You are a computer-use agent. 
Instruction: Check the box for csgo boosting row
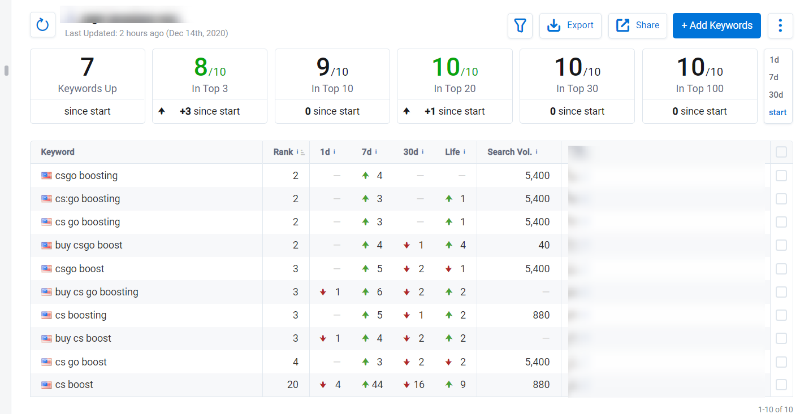click(x=781, y=176)
